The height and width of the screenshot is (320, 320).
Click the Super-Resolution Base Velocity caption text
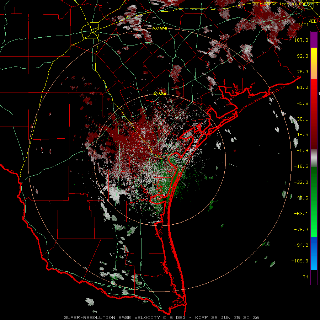pos(162,318)
